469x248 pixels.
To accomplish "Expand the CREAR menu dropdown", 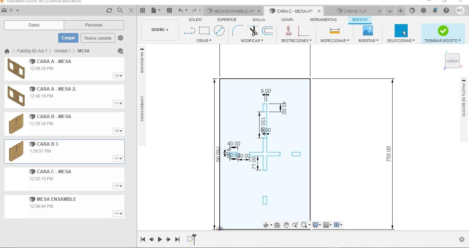I will click(x=204, y=41).
